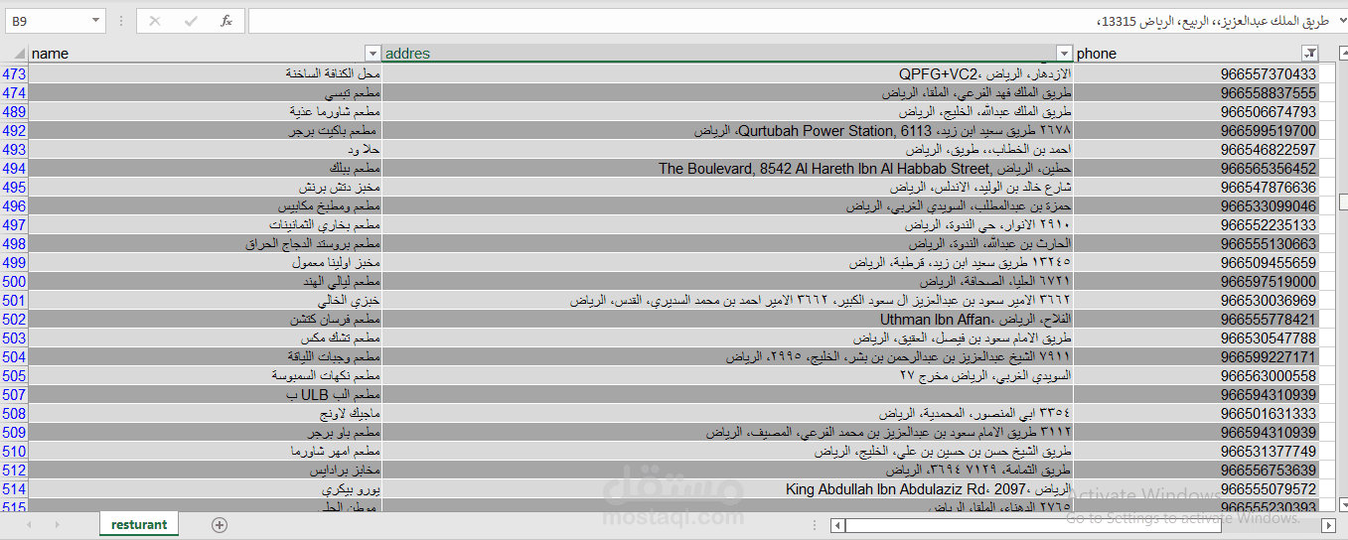The width and height of the screenshot is (1348, 540).
Task: Add a new sheet with the plus button
Action: (220, 525)
